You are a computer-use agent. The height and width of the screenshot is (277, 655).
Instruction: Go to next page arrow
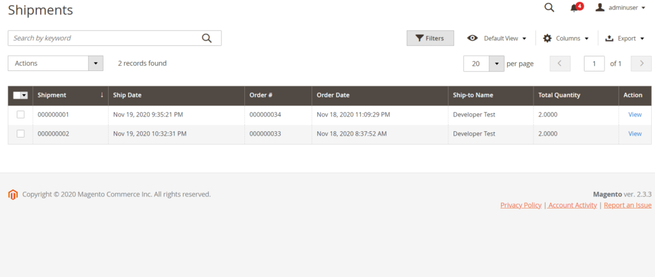point(641,63)
